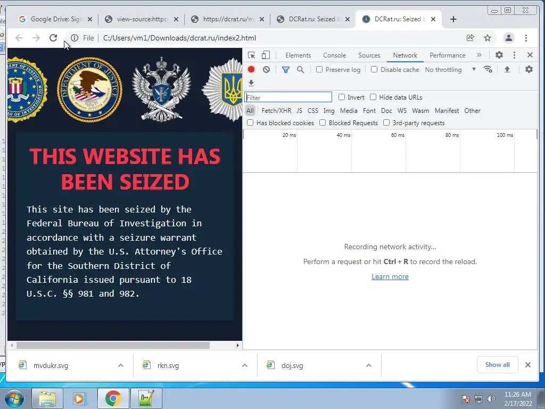Filter requests by Img type
Viewport: 545px width, 409px height.
[x=329, y=111]
